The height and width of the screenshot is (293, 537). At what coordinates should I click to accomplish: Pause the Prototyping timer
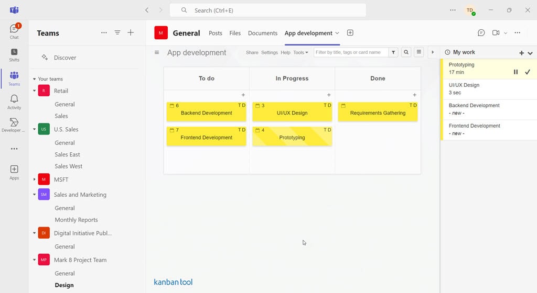click(516, 72)
